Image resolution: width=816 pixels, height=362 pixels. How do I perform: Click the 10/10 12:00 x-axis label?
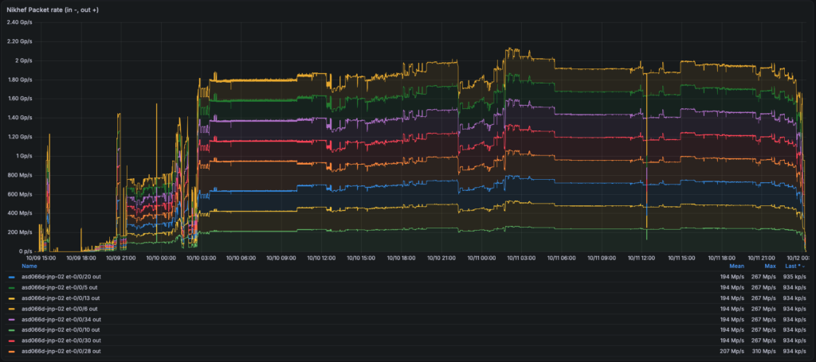[x=321, y=257]
